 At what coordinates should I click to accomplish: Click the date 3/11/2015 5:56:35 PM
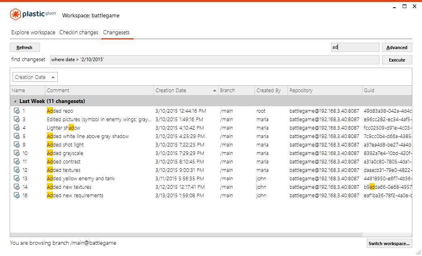click(179, 178)
